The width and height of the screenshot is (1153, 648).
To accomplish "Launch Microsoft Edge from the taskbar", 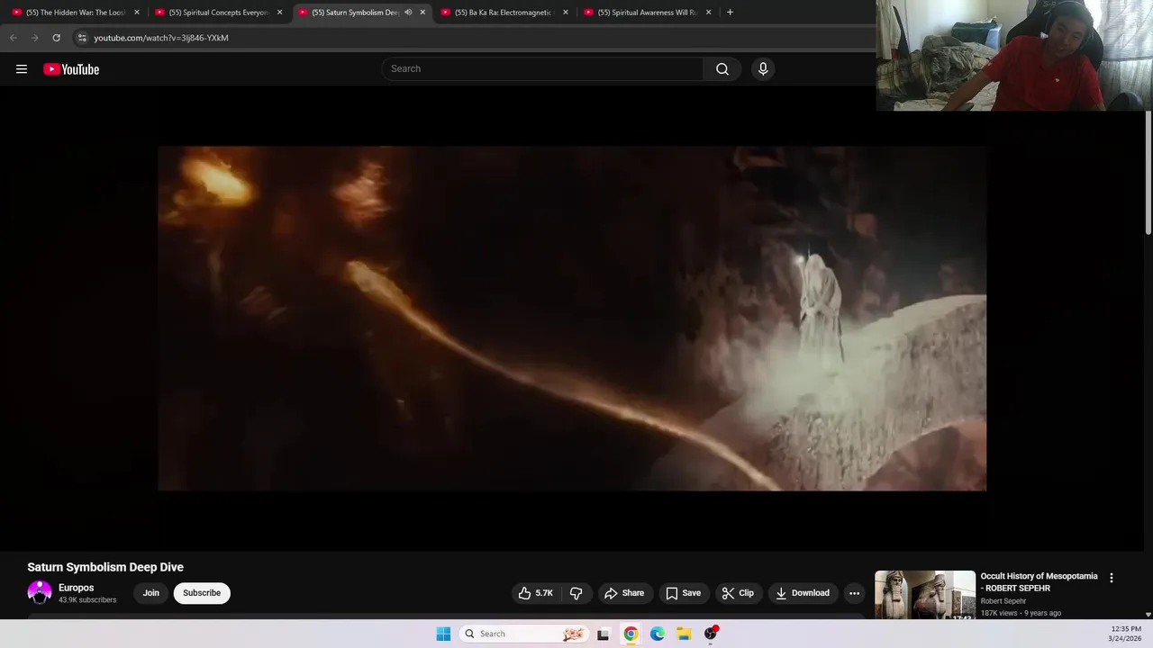I will pyautogui.click(x=658, y=634).
